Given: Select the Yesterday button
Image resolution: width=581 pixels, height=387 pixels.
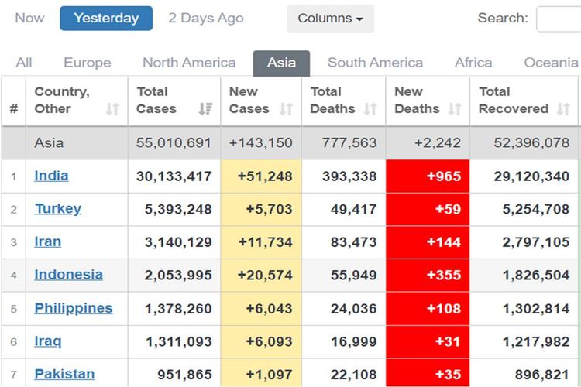Looking at the screenshot, I should pos(106,18).
